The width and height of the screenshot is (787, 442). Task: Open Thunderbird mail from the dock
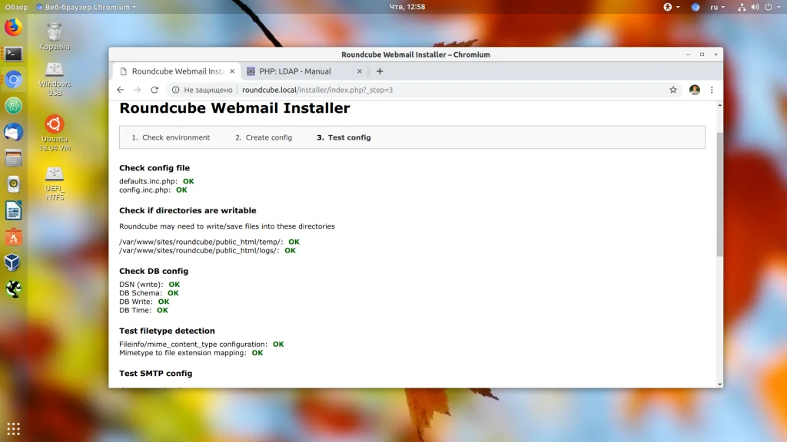coord(14,132)
